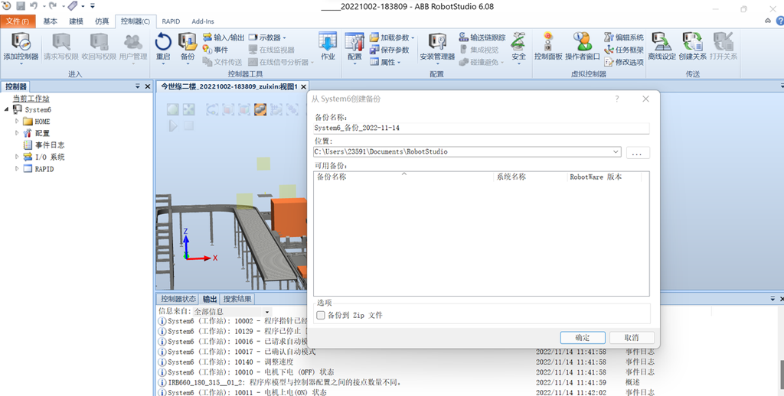Click the 备份名称 input field
The height and width of the screenshot is (396, 784).
click(x=481, y=128)
